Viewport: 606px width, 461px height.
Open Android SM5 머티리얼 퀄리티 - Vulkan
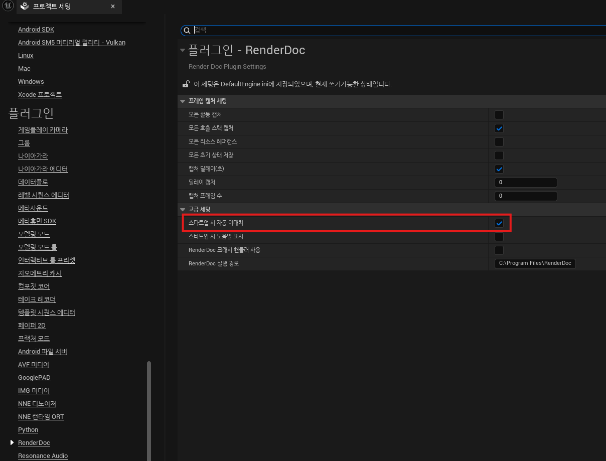coord(72,43)
